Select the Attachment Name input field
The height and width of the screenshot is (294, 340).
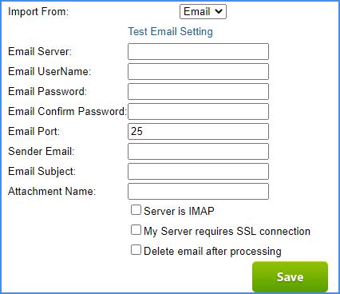click(x=198, y=191)
